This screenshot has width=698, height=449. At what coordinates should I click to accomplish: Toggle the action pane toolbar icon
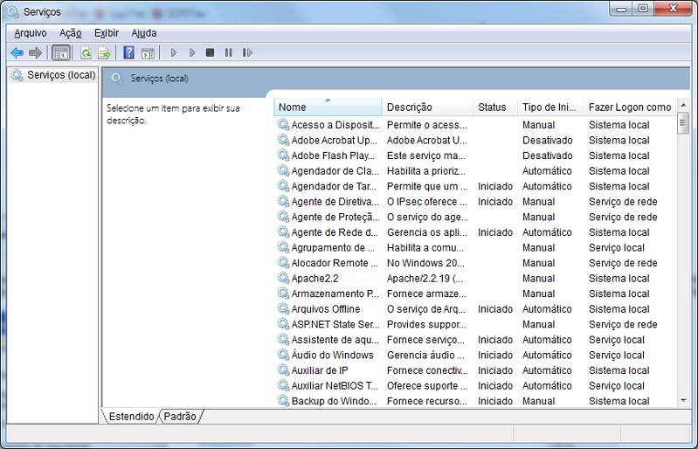(148, 53)
